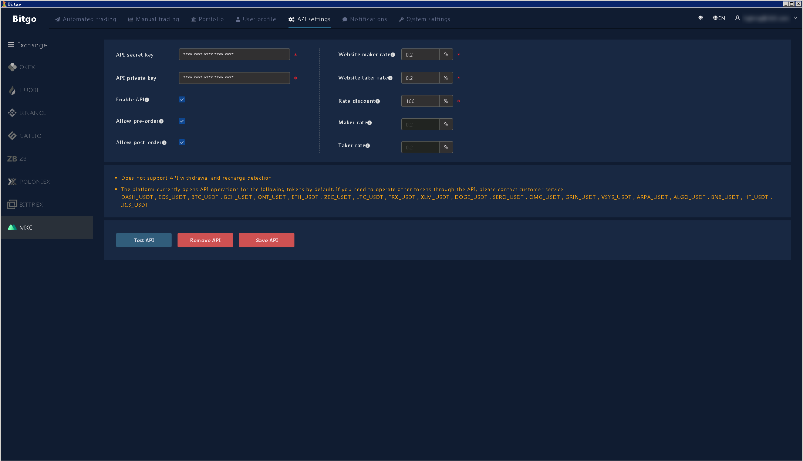Image resolution: width=803 pixels, height=461 pixels.
Task: Select the POLONIEX exchange icon
Action: (12, 182)
